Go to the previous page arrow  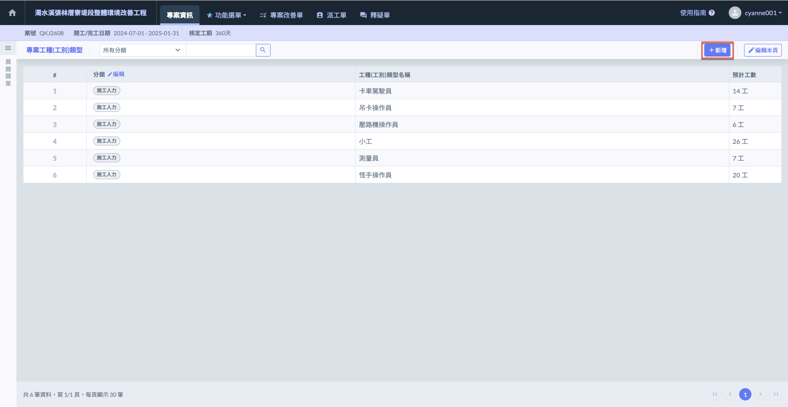click(x=730, y=394)
